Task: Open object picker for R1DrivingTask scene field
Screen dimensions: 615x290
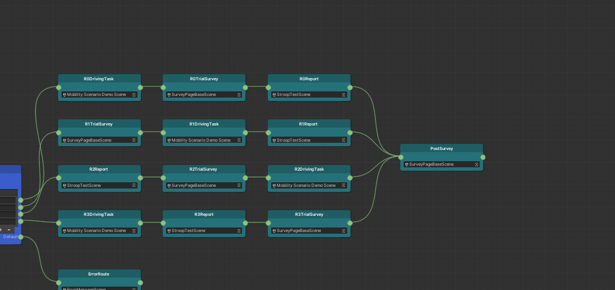Action: (239, 140)
